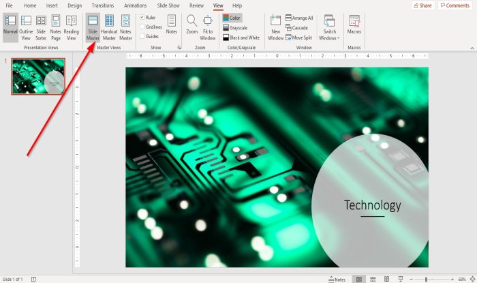The height and width of the screenshot is (283, 477).
Task: Switch to Black and White mode
Action: click(x=241, y=38)
